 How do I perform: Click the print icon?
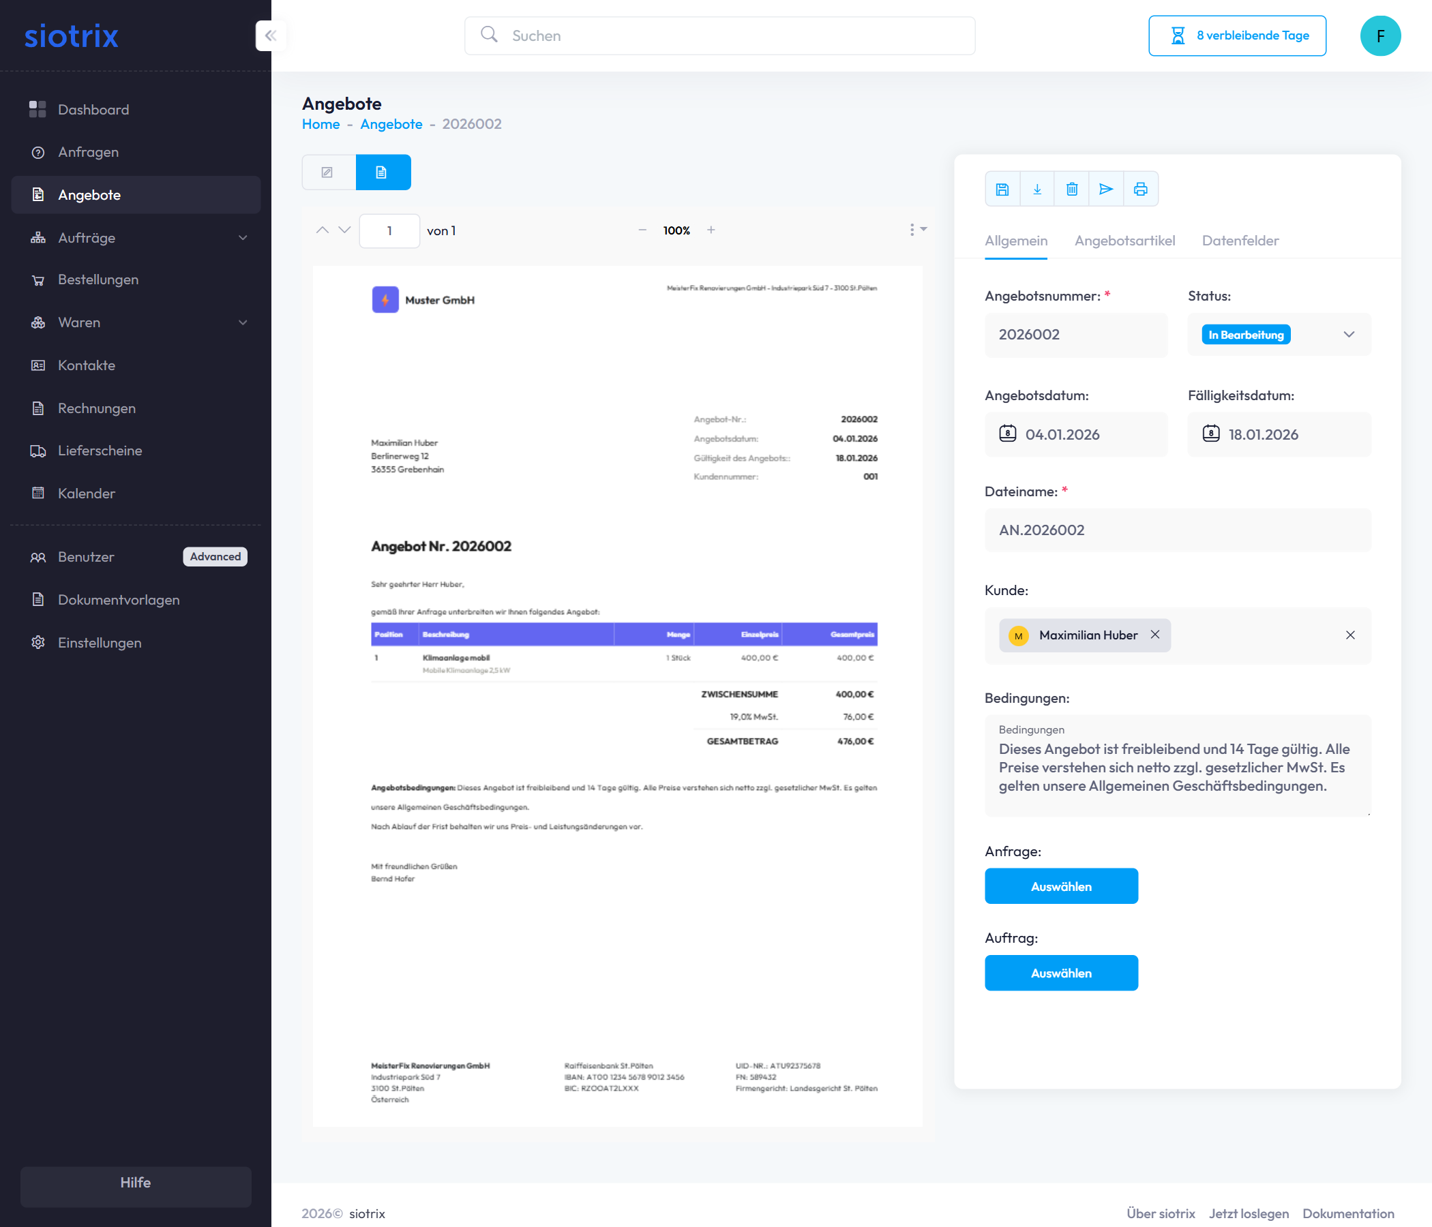tap(1140, 189)
